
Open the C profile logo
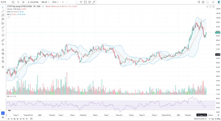(219, 2)
